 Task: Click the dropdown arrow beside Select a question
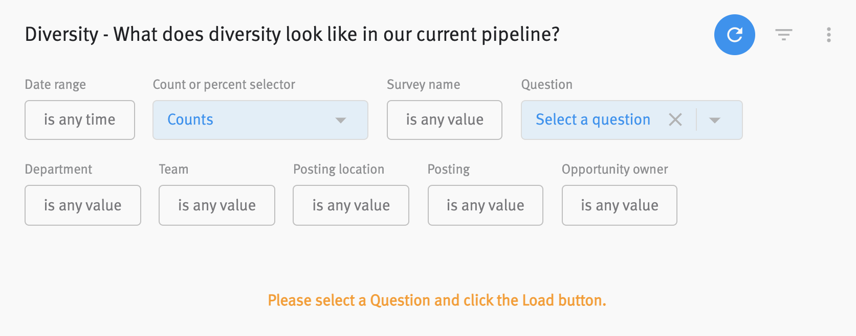pos(715,120)
